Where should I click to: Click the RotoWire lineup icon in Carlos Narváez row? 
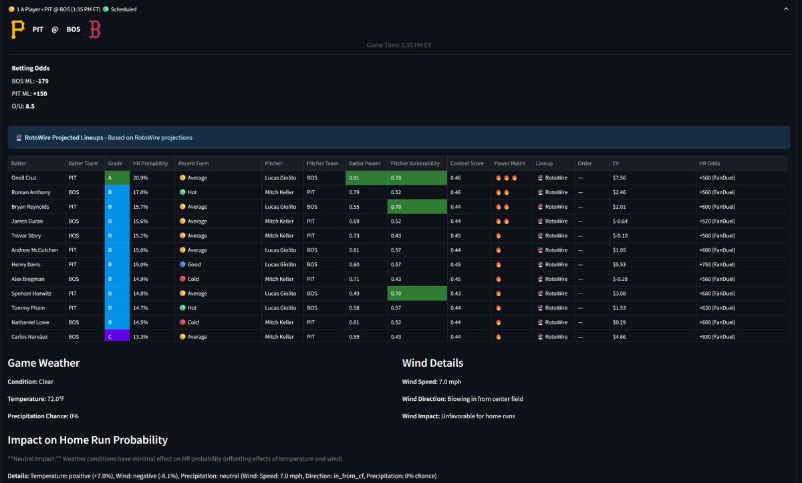539,337
